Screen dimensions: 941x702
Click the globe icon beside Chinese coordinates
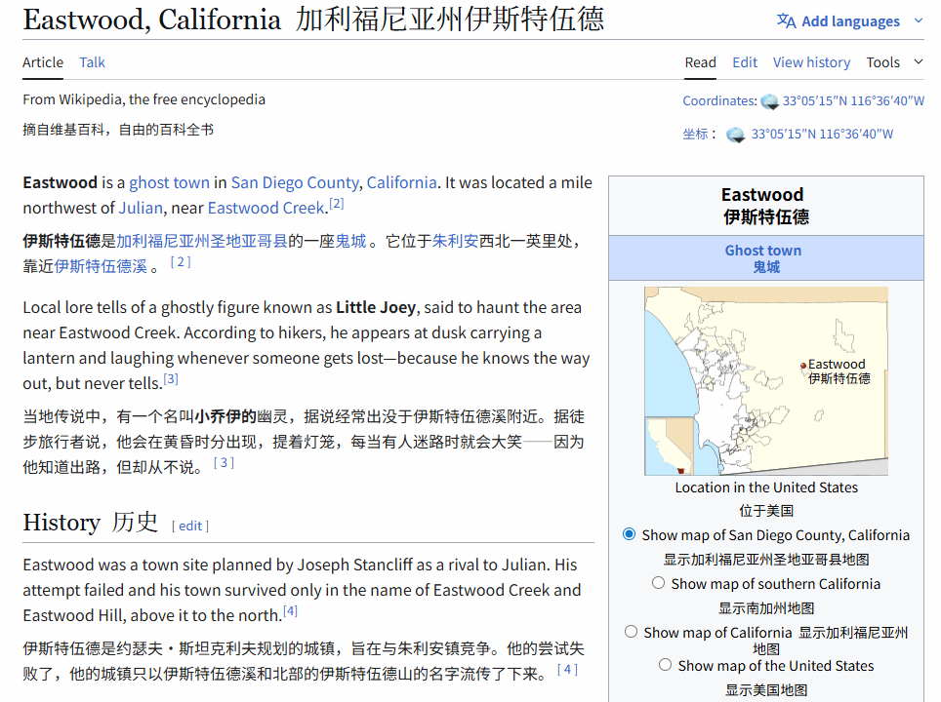pyautogui.click(x=735, y=135)
